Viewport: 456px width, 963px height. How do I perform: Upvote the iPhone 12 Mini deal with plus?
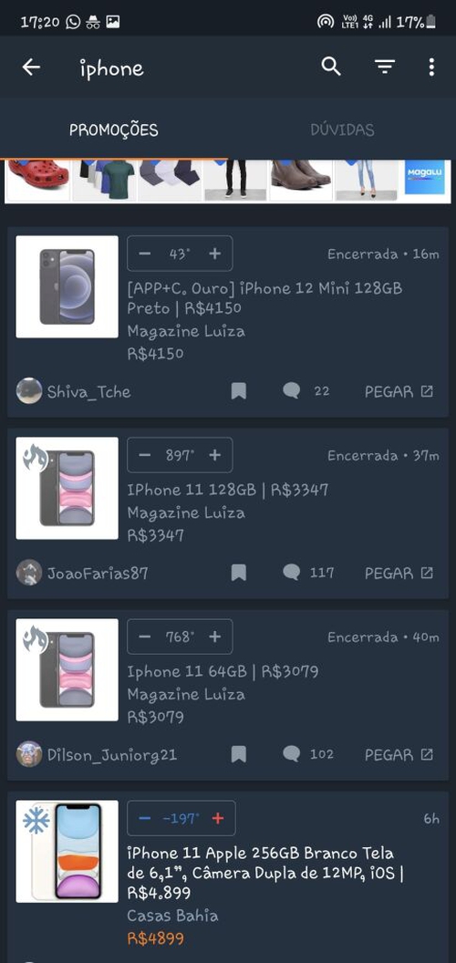(x=214, y=254)
